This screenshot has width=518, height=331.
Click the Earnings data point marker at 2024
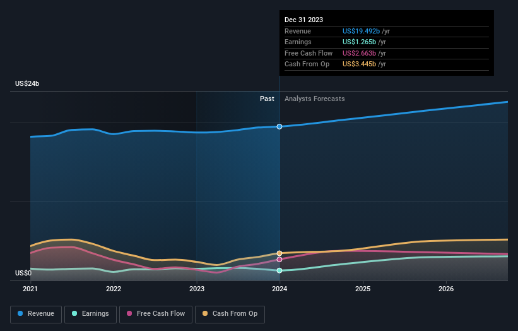(x=280, y=270)
